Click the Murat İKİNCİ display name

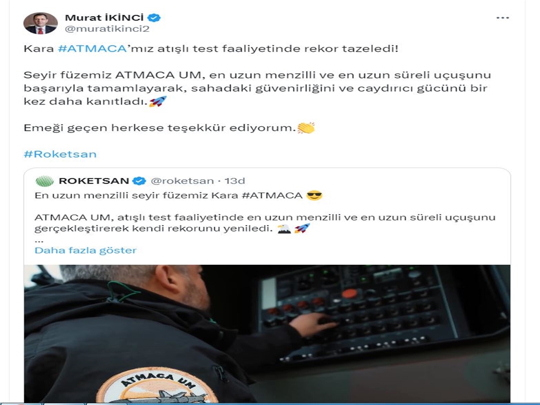pos(104,17)
